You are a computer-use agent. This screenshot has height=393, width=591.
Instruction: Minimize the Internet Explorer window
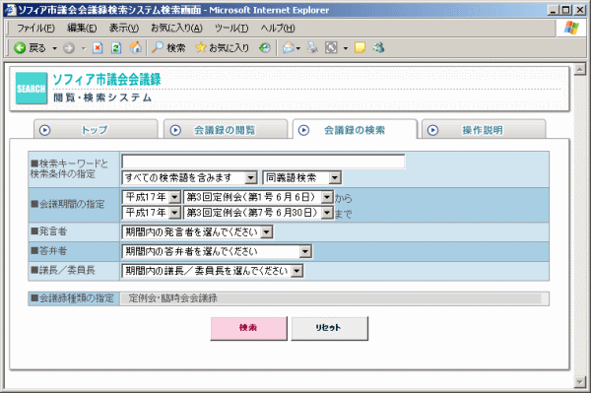[x=554, y=10]
